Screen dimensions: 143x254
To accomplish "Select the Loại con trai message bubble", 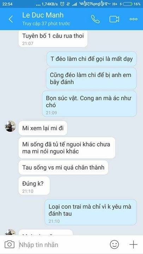I will point(91,212).
